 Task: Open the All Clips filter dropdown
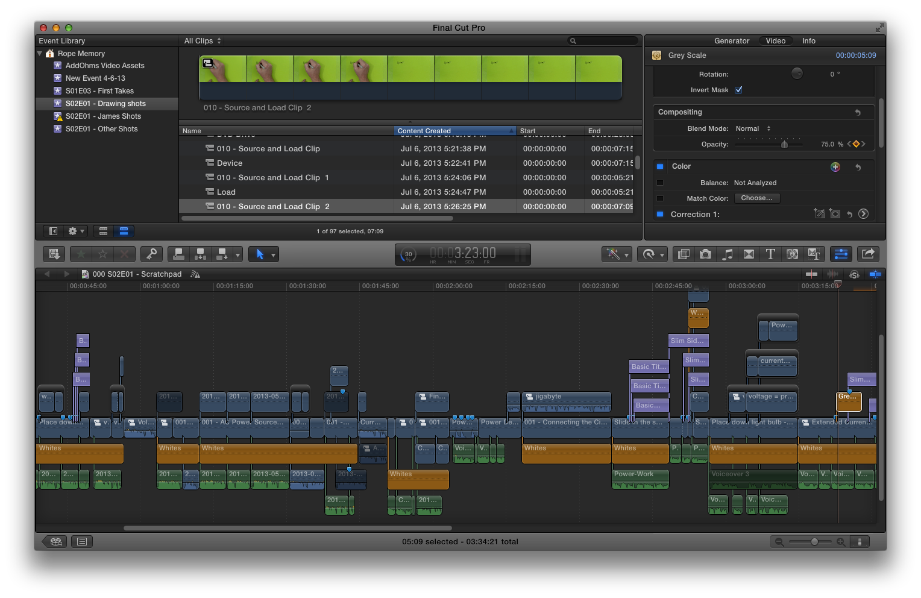tap(203, 41)
